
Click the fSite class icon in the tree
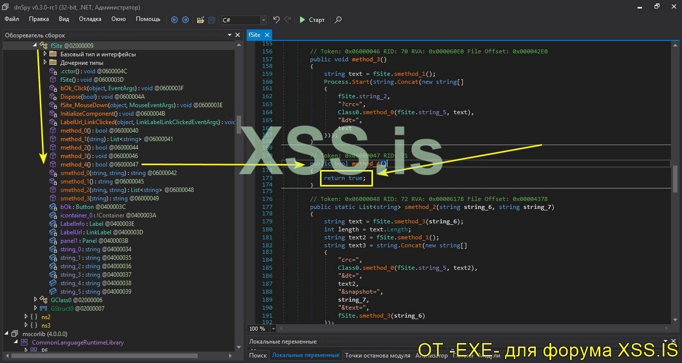(44, 45)
